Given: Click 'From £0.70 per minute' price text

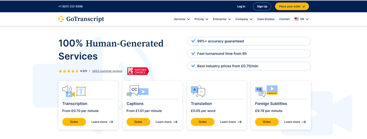Looking at the screenshot, I should [x=81, y=111].
